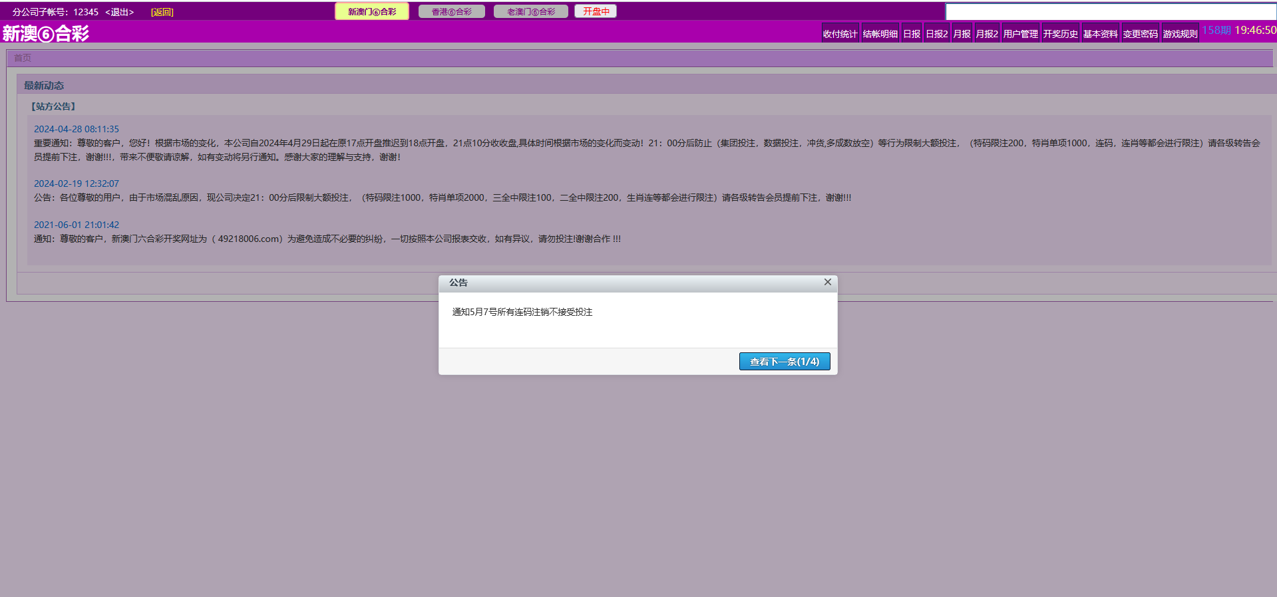
Task: Open the 结帐明细 menu
Action: click(x=880, y=33)
